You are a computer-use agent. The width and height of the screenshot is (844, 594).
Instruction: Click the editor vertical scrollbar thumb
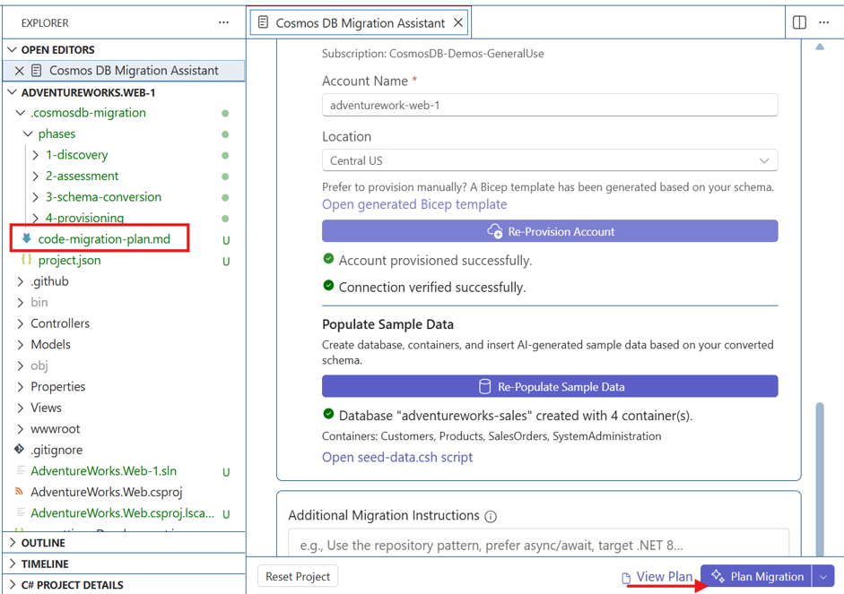click(819, 479)
